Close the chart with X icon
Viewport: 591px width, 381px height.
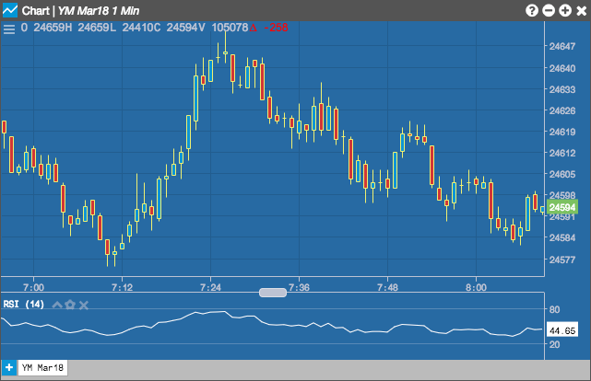coord(582,10)
